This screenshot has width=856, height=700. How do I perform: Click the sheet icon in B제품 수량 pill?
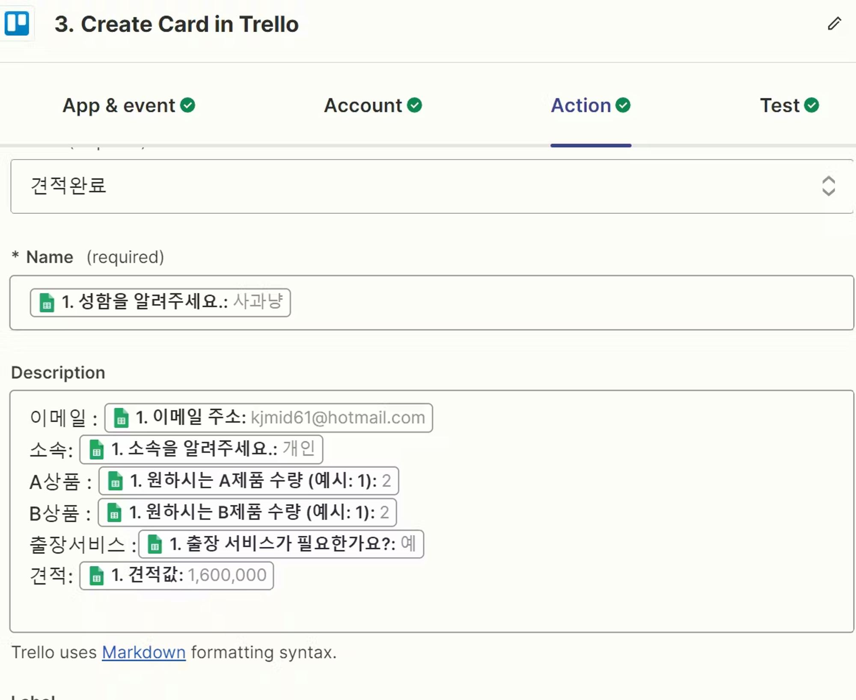click(x=114, y=512)
